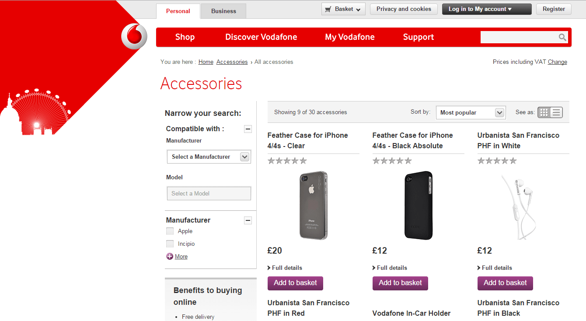This screenshot has width=586, height=321.
Task: Open the Discover Vodafone menu
Action: (261, 37)
